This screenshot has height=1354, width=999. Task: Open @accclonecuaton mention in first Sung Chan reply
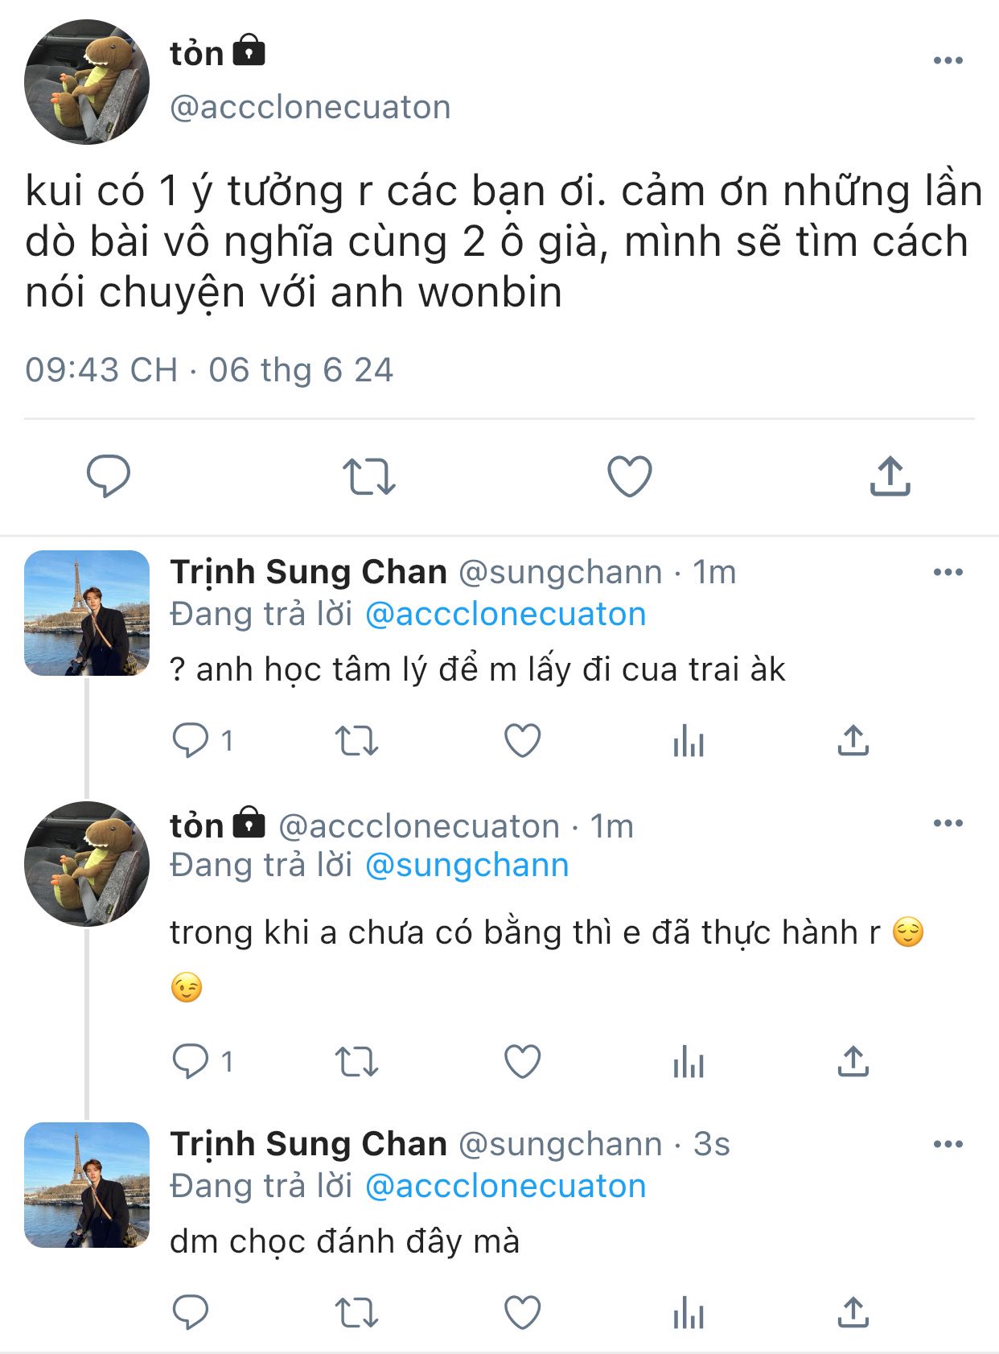[505, 614]
